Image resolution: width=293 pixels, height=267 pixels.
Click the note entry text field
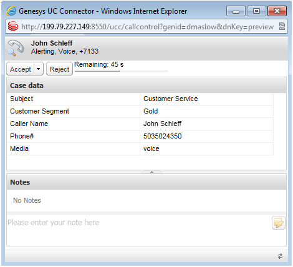point(139,230)
